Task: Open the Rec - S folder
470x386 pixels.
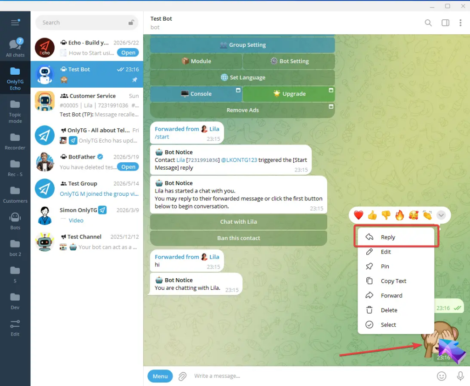Action: [x=15, y=168]
